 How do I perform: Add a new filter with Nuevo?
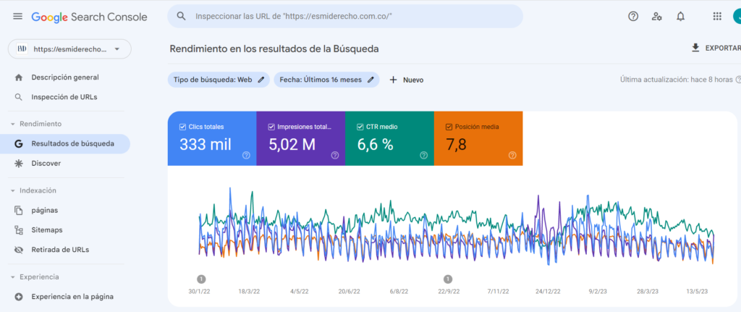point(407,80)
